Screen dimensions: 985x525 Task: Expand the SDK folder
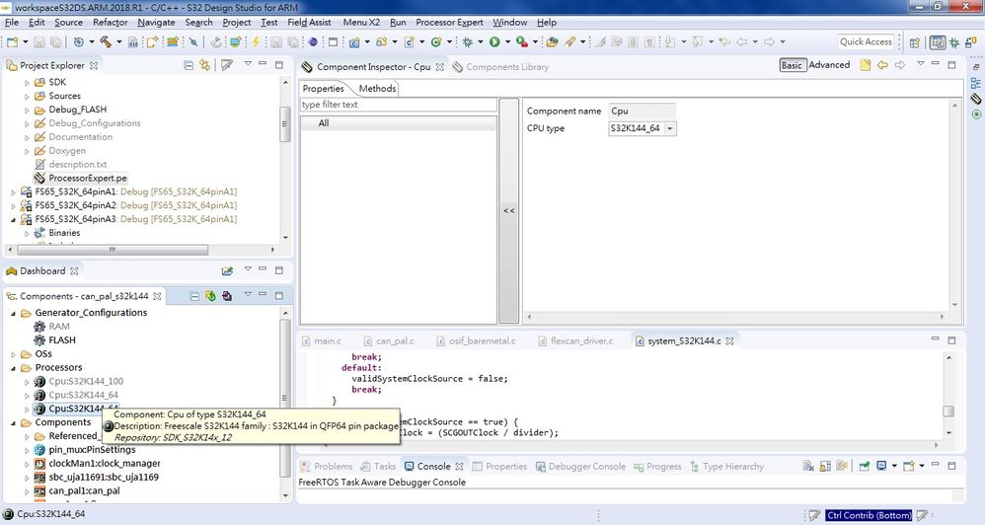click(x=27, y=82)
